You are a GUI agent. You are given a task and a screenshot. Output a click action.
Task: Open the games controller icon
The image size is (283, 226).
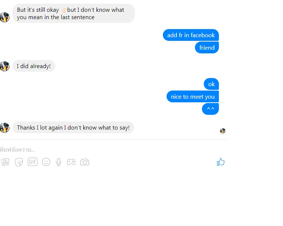click(x=71, y=162)
